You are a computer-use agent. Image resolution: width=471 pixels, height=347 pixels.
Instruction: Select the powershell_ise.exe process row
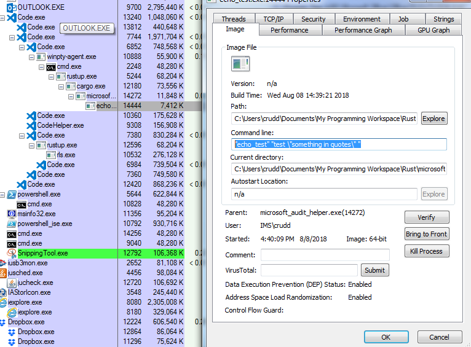click(101, 224)
